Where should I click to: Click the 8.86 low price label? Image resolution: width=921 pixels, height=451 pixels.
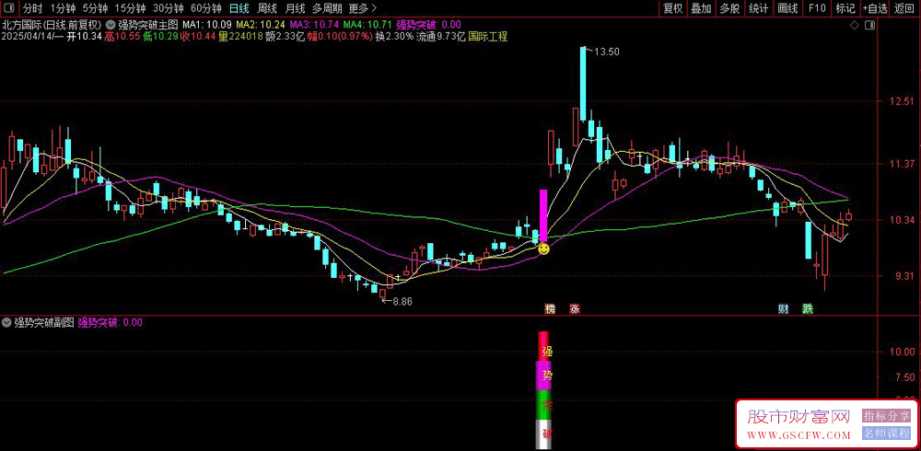(402, 301)
